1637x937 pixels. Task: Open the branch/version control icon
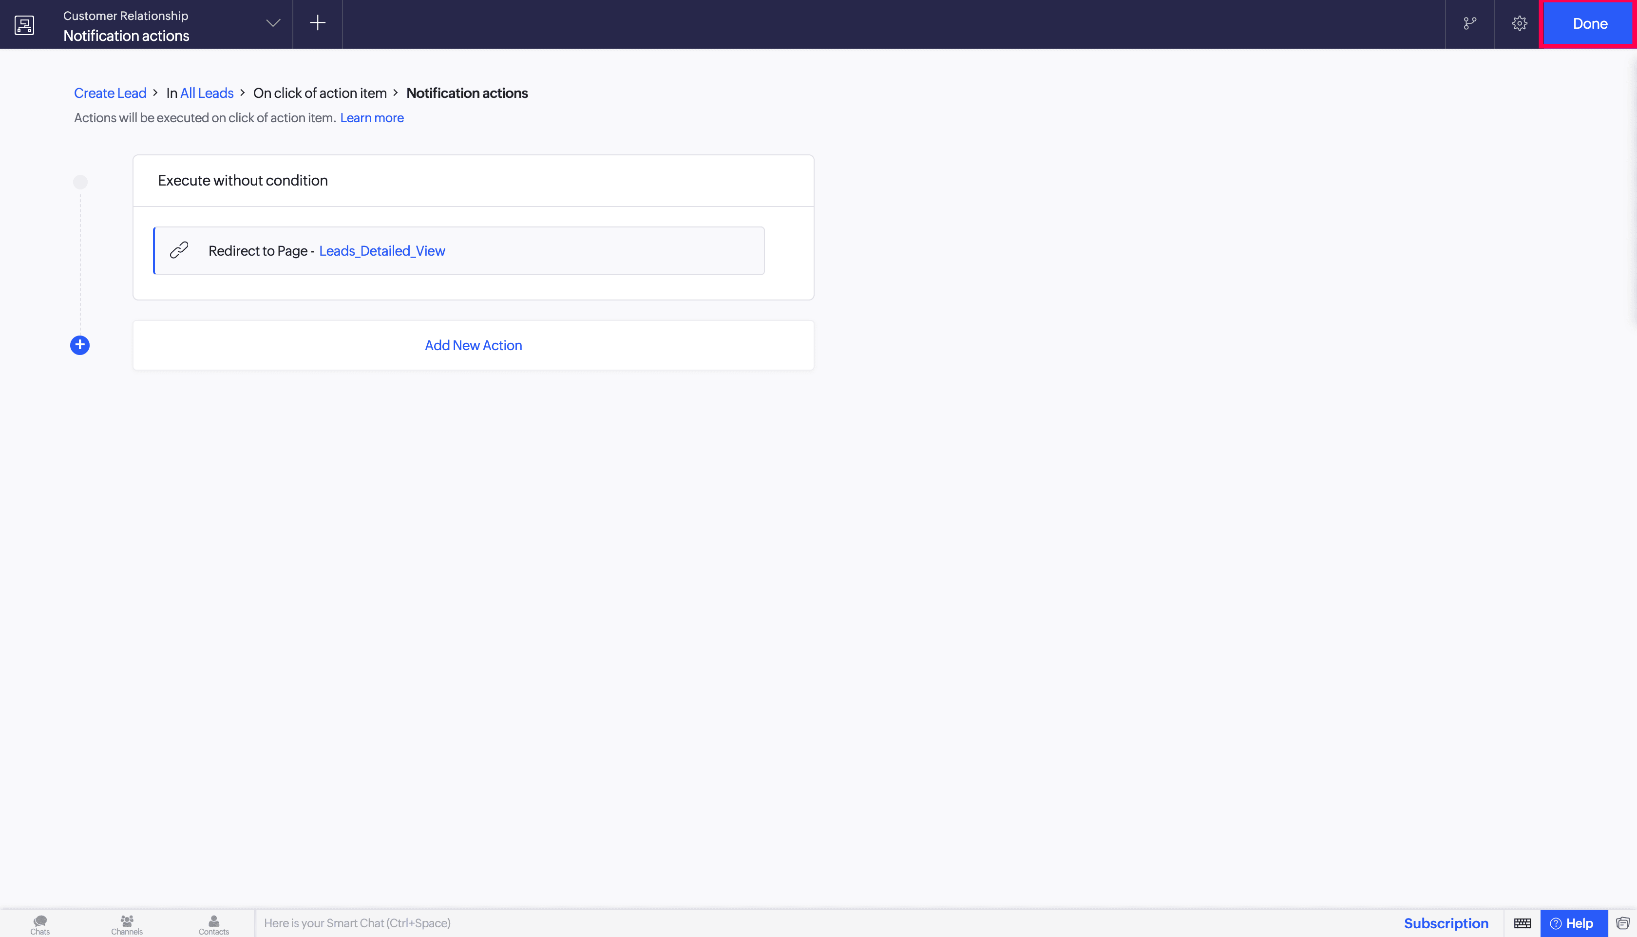[x=1469, y=24]
